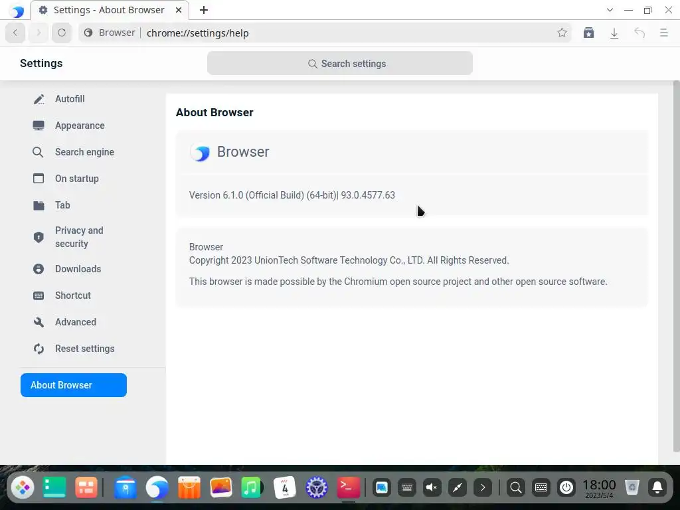Click the Copyright 2023 UnionTech text line
This screenshot has height=510, width=680.
[x=349, y=260]
